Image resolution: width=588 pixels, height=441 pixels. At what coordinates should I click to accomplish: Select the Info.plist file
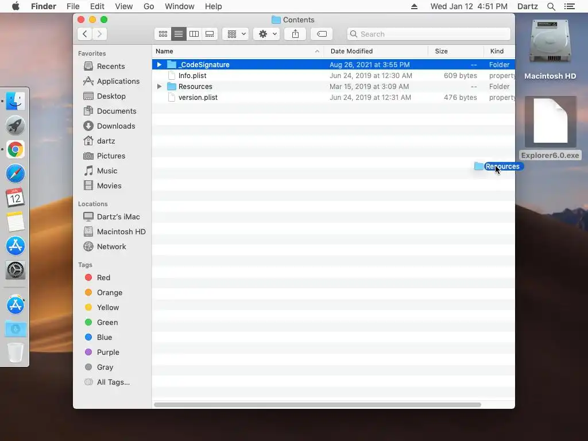334,75
